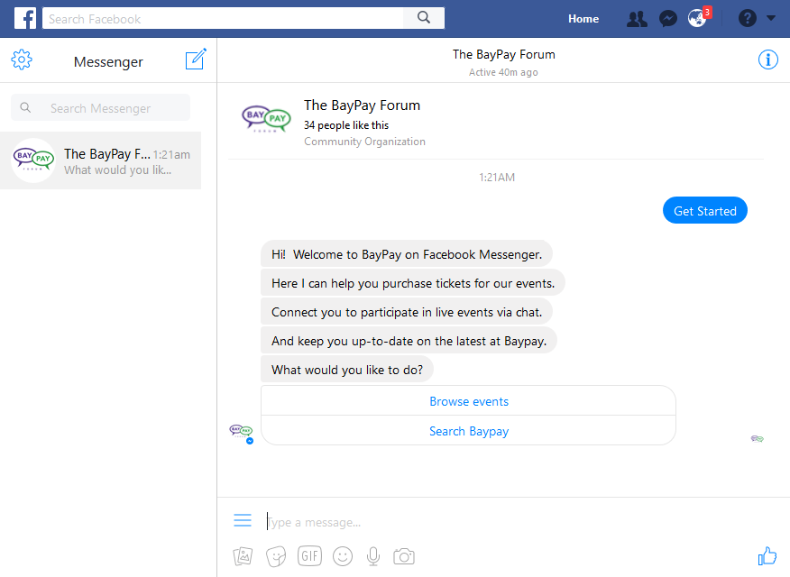Click the Get Started message bubble

(x=705, y=210)
